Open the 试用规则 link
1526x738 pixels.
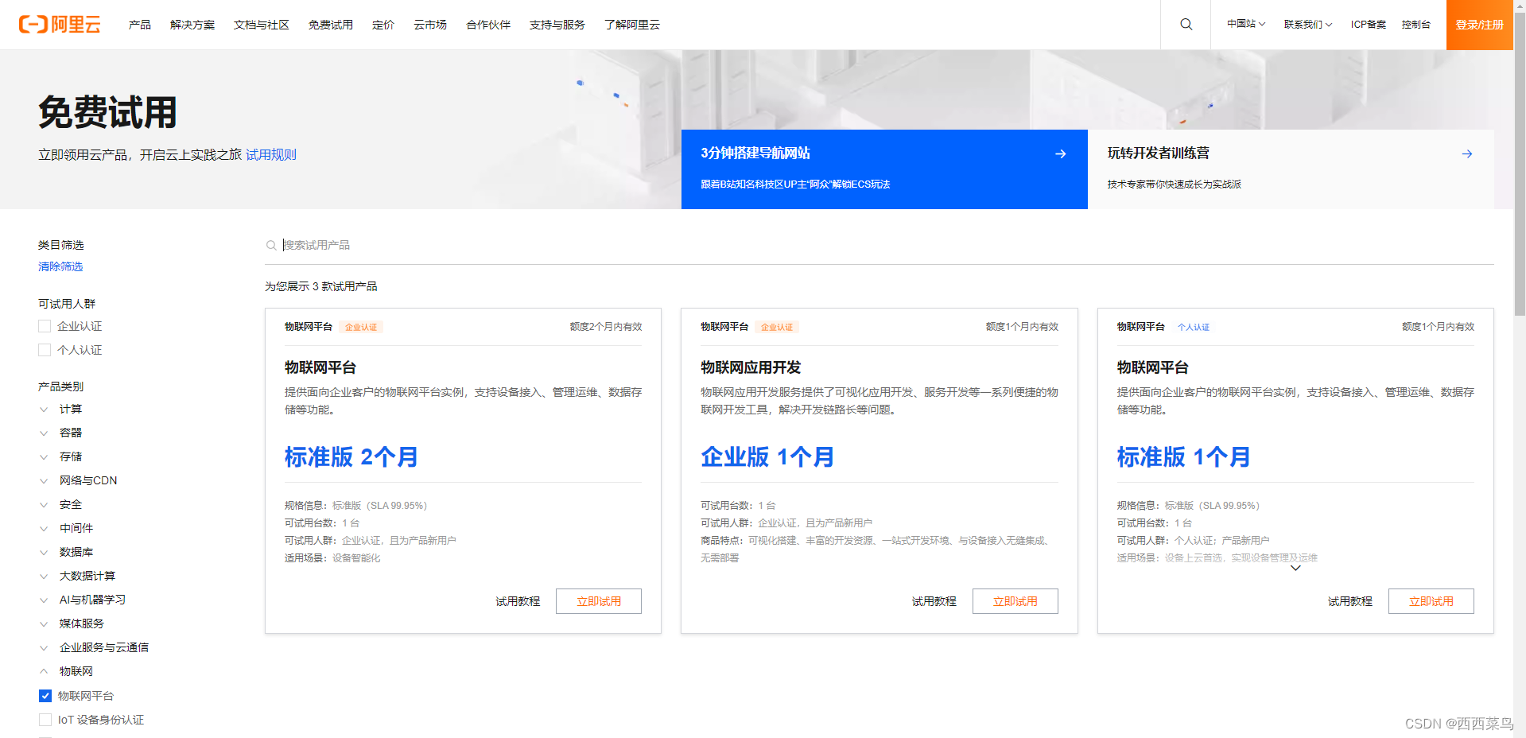coord(270,155)
